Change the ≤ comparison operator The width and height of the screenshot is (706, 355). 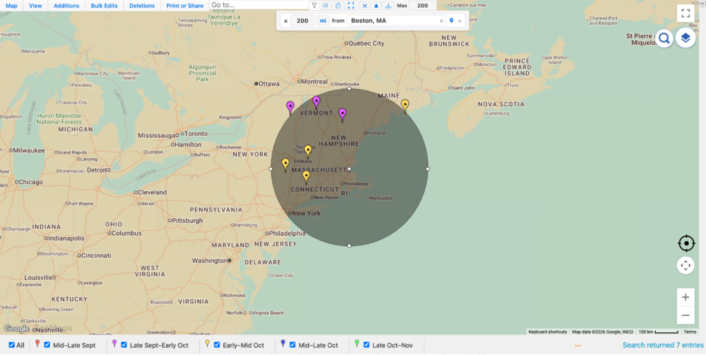(285, 21)
